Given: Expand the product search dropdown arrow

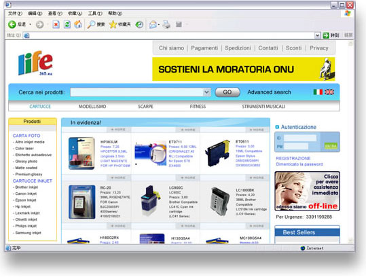Looking at the screenshot, I should pyautogui.click(x=206, y=92).
